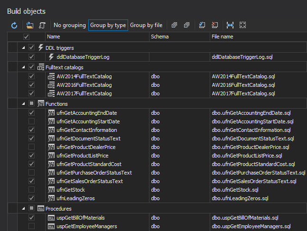307x231 pixels.
Task: Click the script icon beside the folder icon
Action: coord(42,25)
